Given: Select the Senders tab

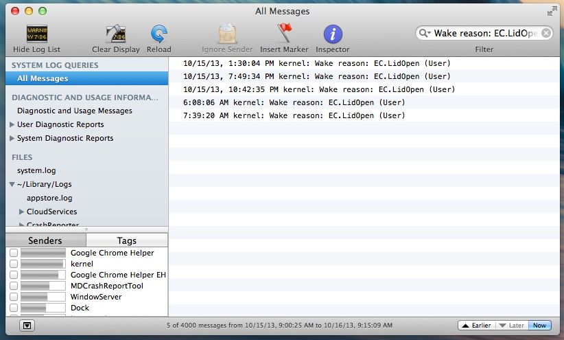Looking at the screenshot, I should [x=45, y=240].
